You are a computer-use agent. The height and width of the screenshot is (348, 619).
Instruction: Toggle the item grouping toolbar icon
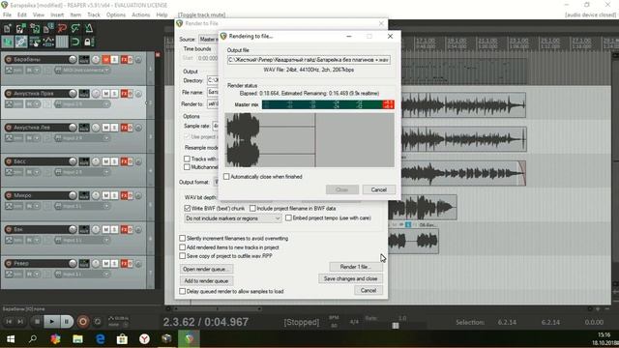coord(21,42)
